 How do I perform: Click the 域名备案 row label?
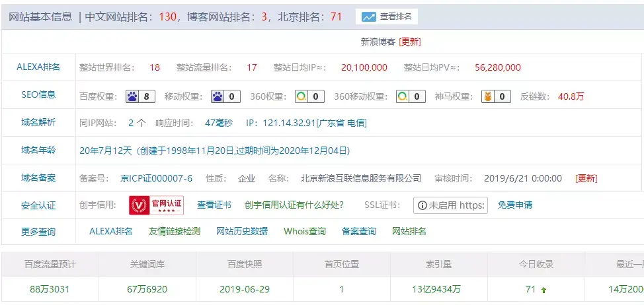38,178
